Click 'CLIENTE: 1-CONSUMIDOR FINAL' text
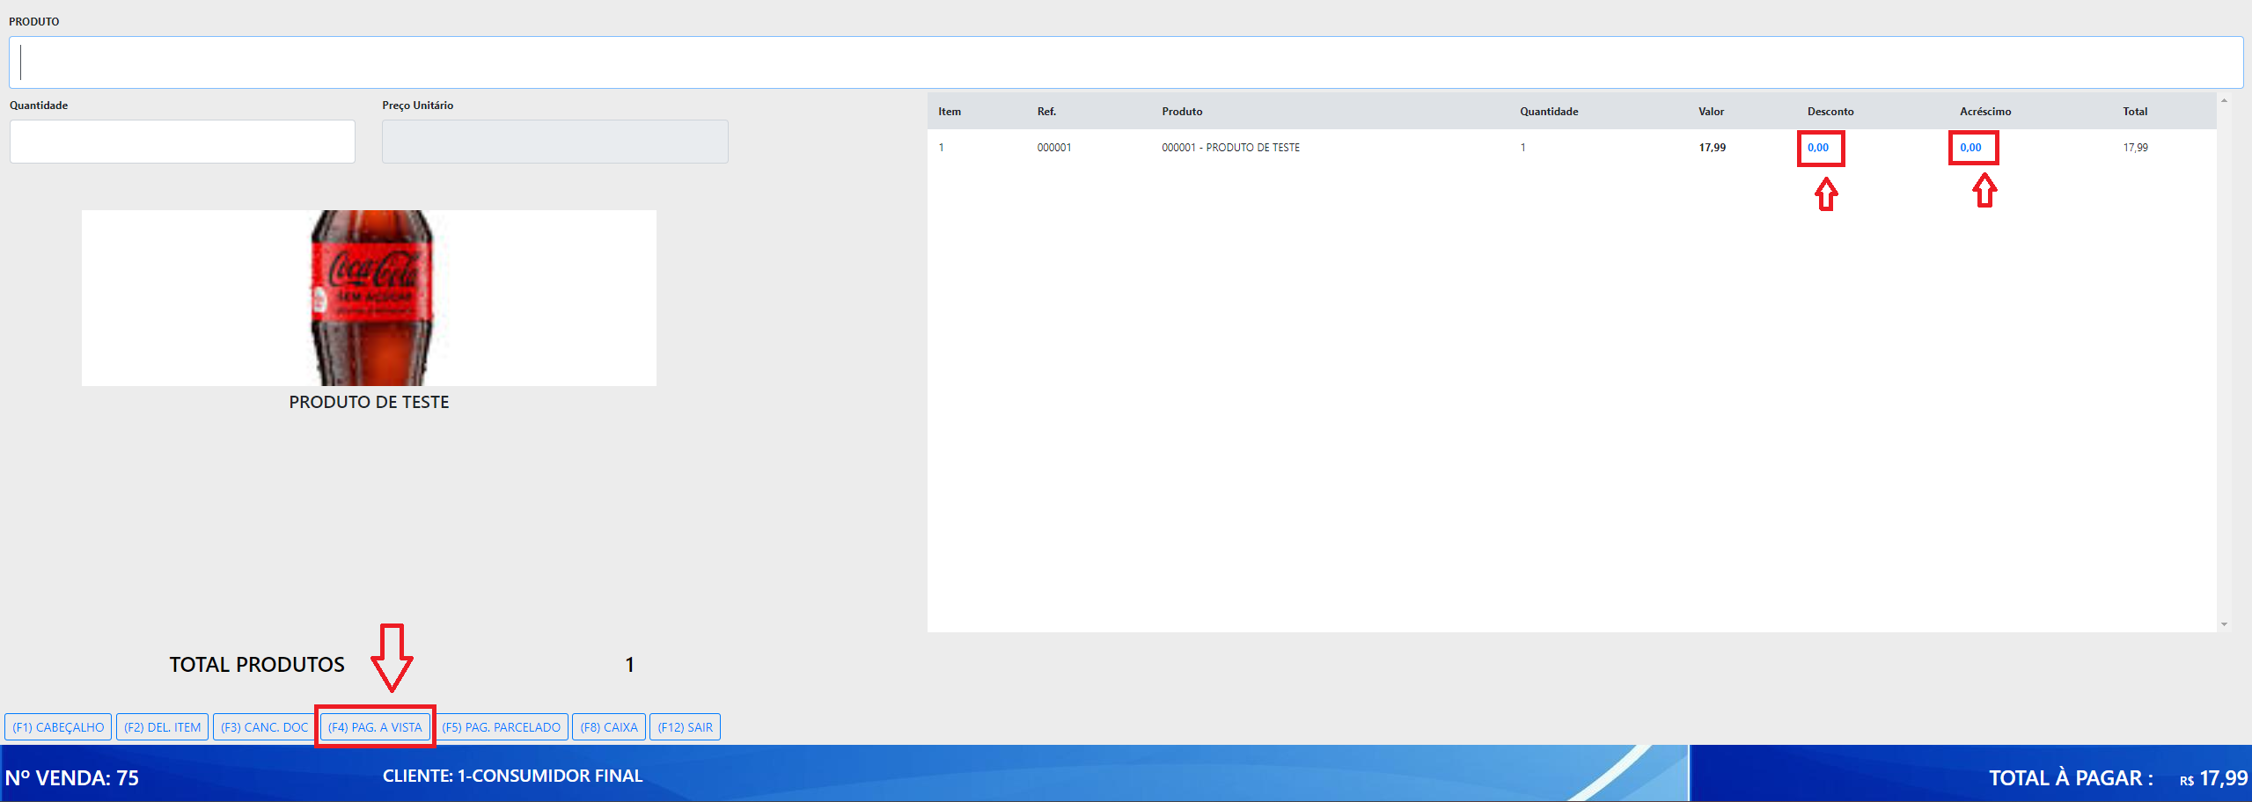The width and height of the screenshot is (2252, 802). pos(512,776)
